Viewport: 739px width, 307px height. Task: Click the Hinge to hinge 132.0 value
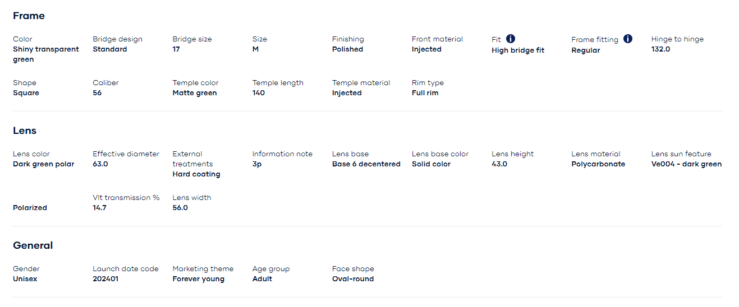660,49
